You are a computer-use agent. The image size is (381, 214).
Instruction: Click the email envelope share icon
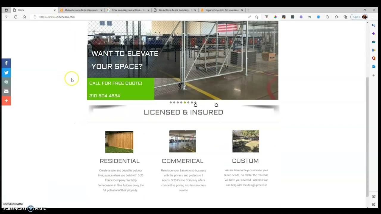6,91
